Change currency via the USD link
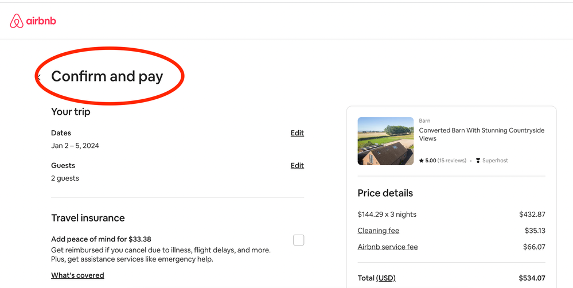Viewport: 573px width, 288px height. click(385, 278)
